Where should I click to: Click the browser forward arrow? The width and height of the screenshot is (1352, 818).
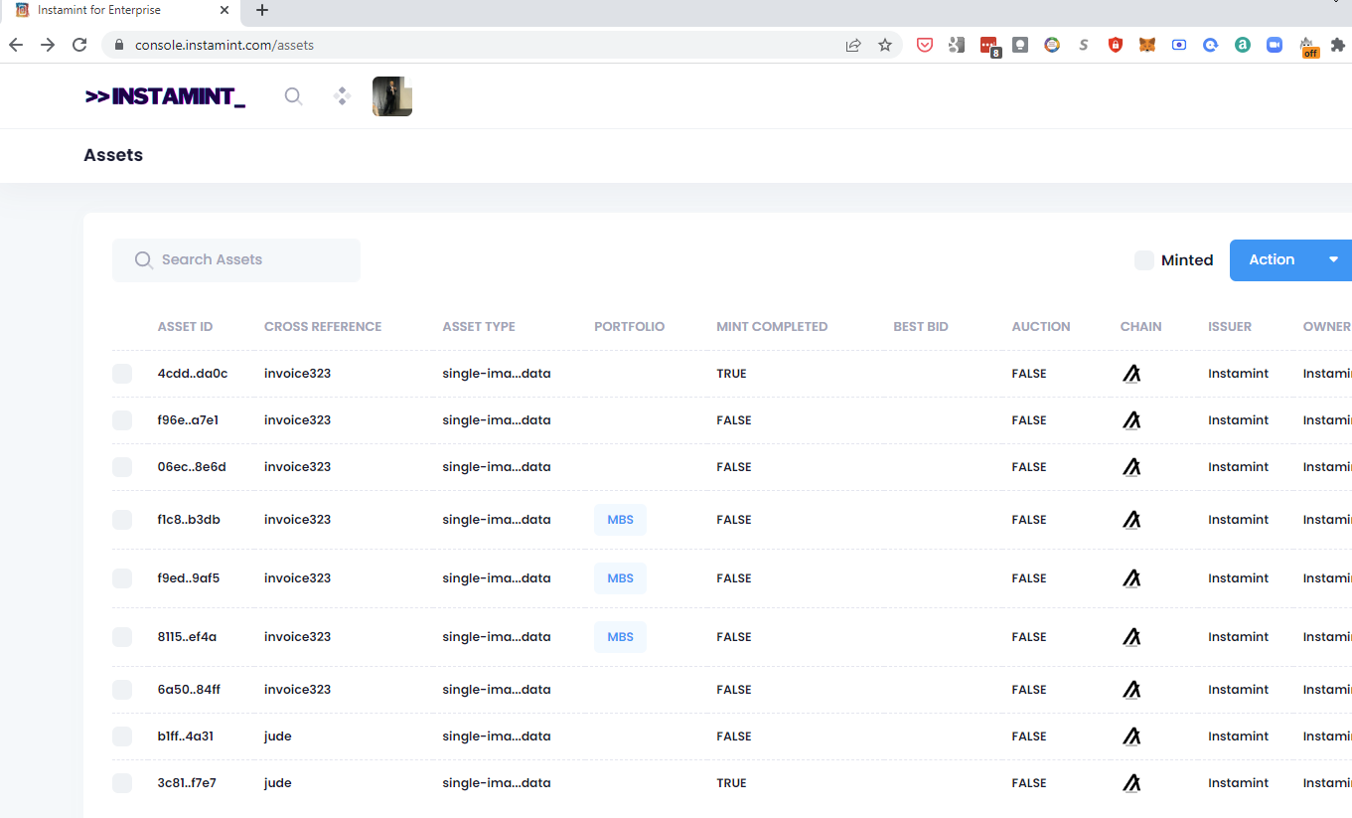pyautogui.click(x=48, y=45)
